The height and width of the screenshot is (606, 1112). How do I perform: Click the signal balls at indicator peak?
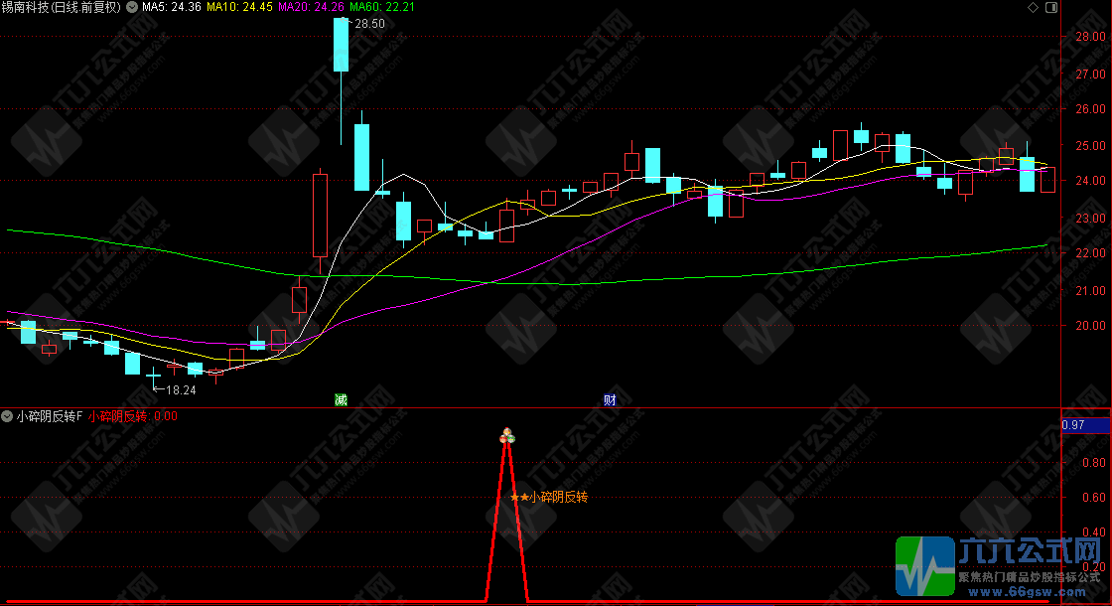[x=507, y=435]
